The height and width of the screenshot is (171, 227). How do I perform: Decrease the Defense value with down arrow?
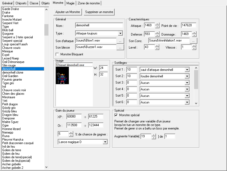(157, 36)
